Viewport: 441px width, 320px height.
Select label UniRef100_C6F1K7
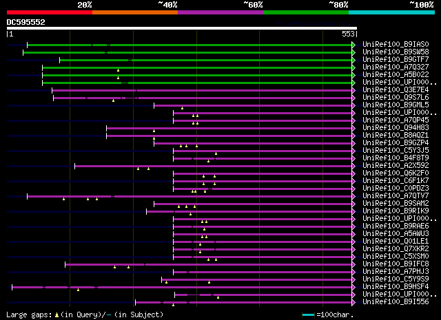396,181
